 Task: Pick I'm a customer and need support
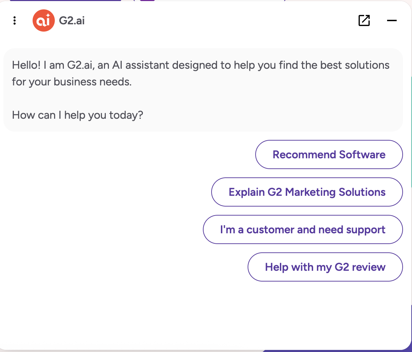[303, 229]
